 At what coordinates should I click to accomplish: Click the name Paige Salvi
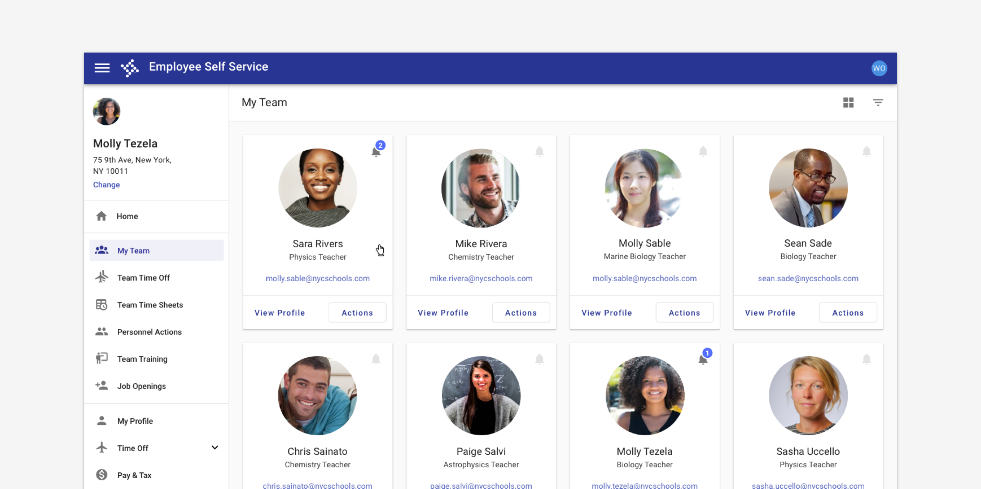pyautogui.click(x=481, y=451)
